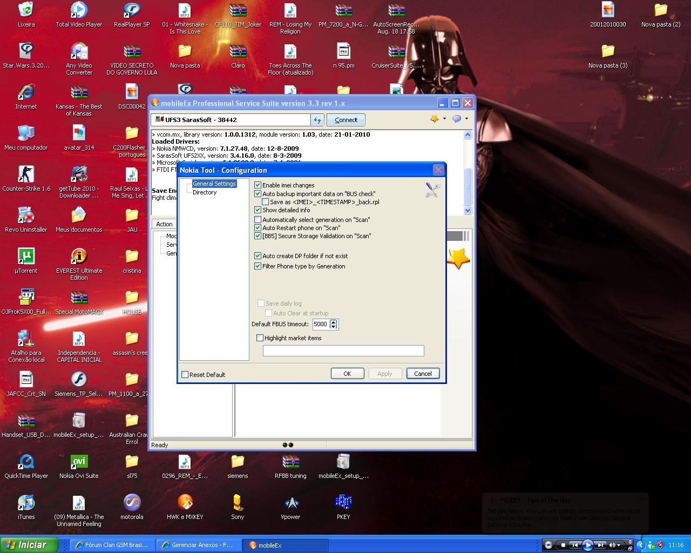This screenshot has height=553, width=691.
Task: Click the Iniciar start button
Action: pyautogui.click(x=29, y=545)
